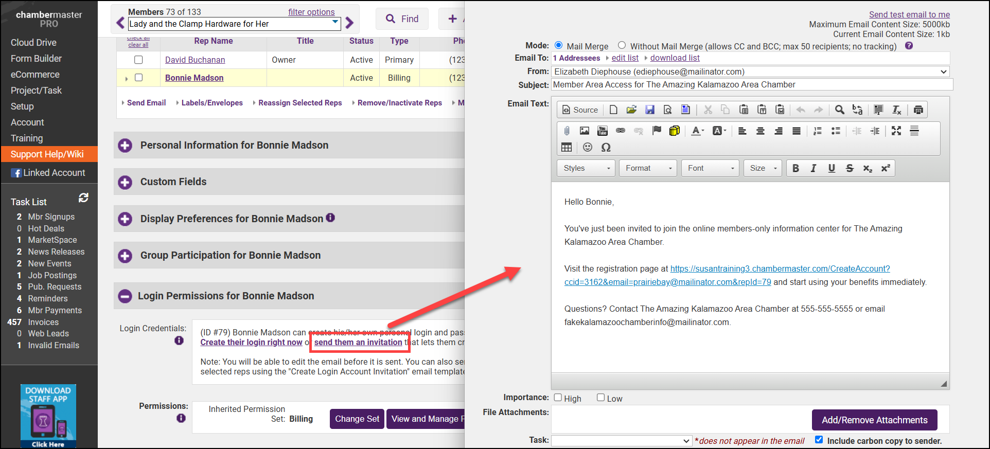Insert a table in the email
990x449 pixels.
pyautogui.click(x=567, y=148)
